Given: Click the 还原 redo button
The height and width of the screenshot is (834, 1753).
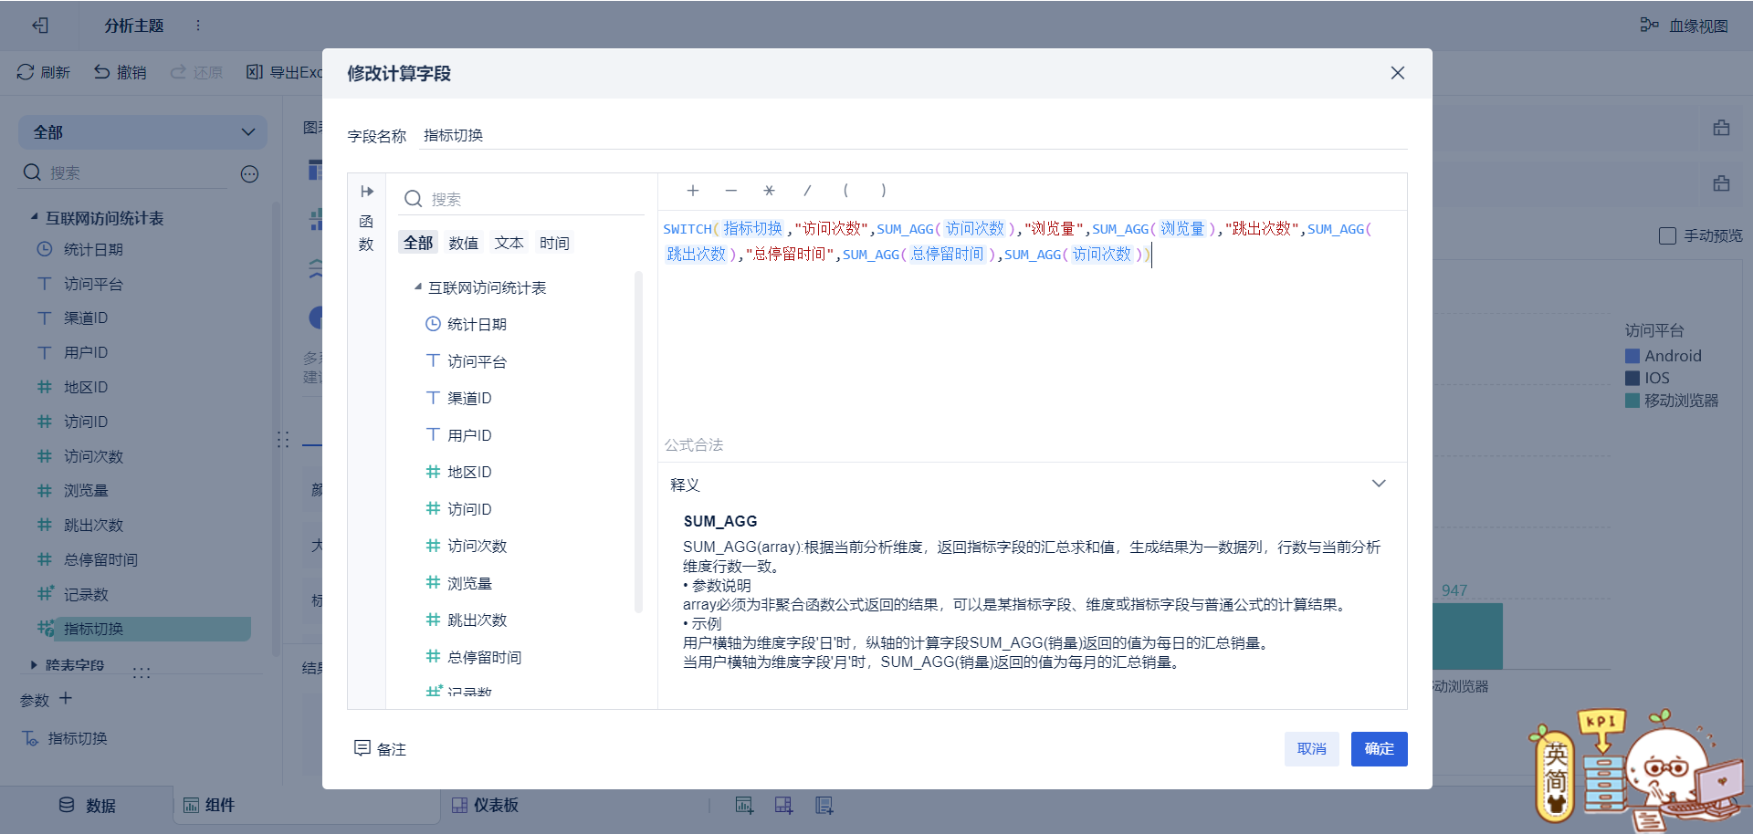Looking at the screenshot, I should [x=196, y=72].
